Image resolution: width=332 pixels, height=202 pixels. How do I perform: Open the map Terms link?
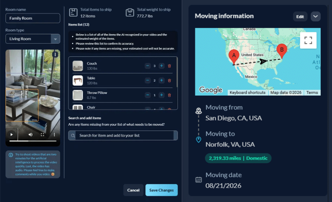312,92
